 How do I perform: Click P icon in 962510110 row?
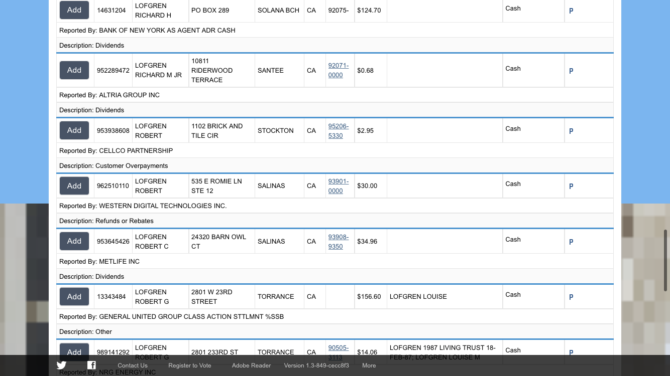tap(571, 186)
